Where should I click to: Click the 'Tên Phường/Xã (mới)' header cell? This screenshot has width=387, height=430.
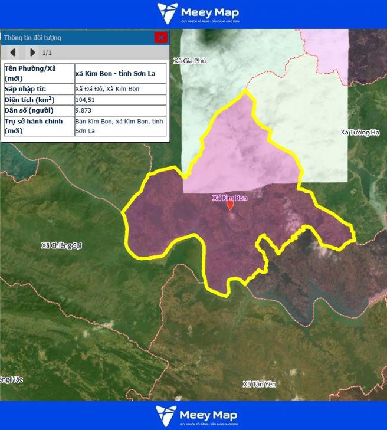38,74
